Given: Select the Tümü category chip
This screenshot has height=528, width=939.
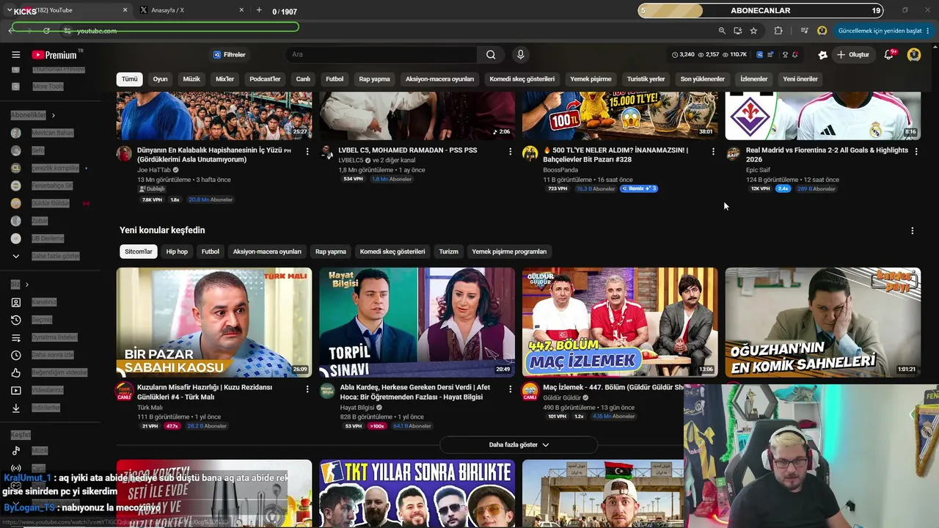Looking at the screenshot, I should 129,78.
